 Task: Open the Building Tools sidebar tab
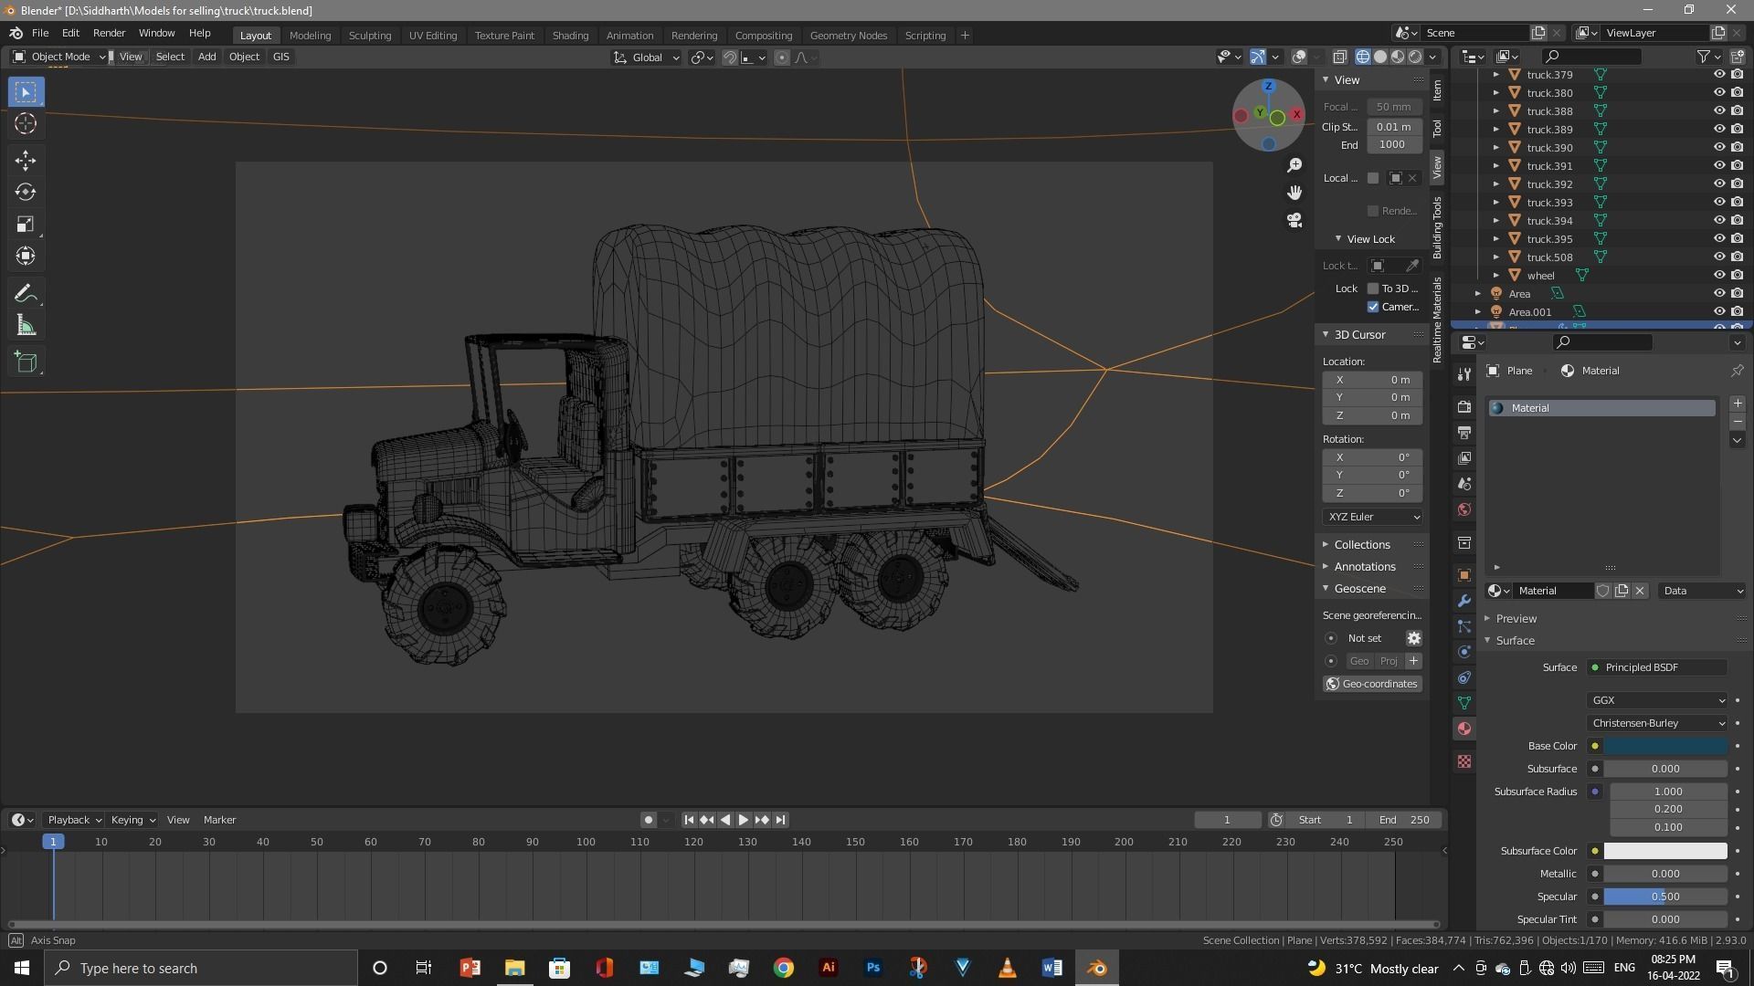(1437, 227)
